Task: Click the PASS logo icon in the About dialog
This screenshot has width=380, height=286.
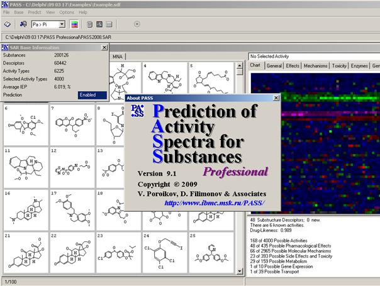Action: tap(138, 111)
